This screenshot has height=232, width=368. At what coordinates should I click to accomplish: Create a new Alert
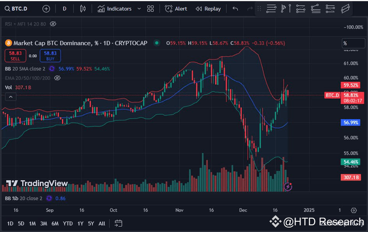(x=176, y=9)
